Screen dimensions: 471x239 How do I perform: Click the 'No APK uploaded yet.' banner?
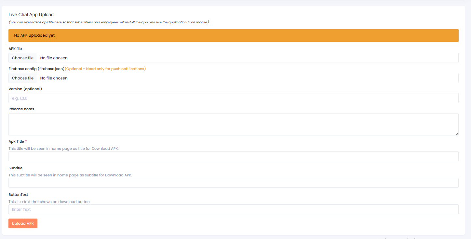(x=233, y=35)
